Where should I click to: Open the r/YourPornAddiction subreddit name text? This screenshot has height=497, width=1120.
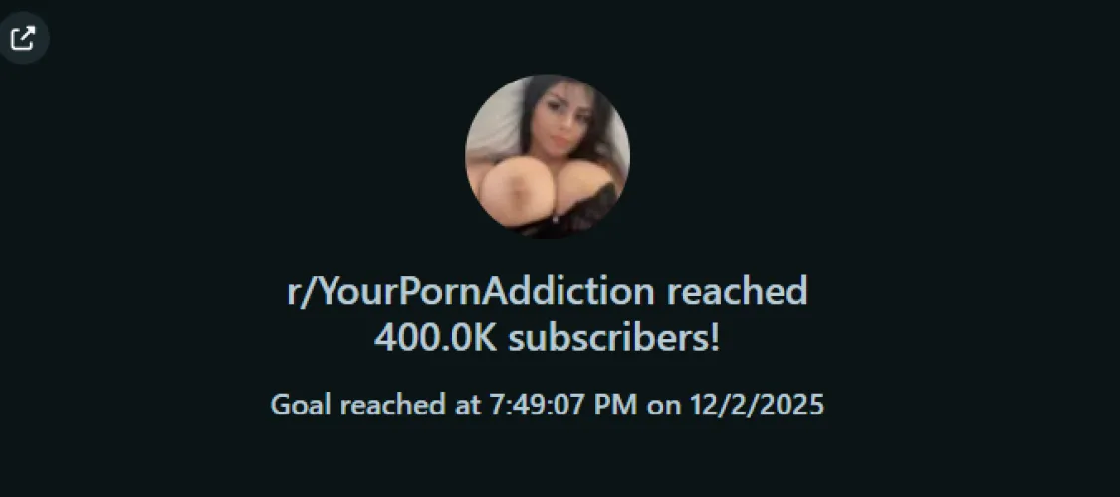tap(470, 291)
